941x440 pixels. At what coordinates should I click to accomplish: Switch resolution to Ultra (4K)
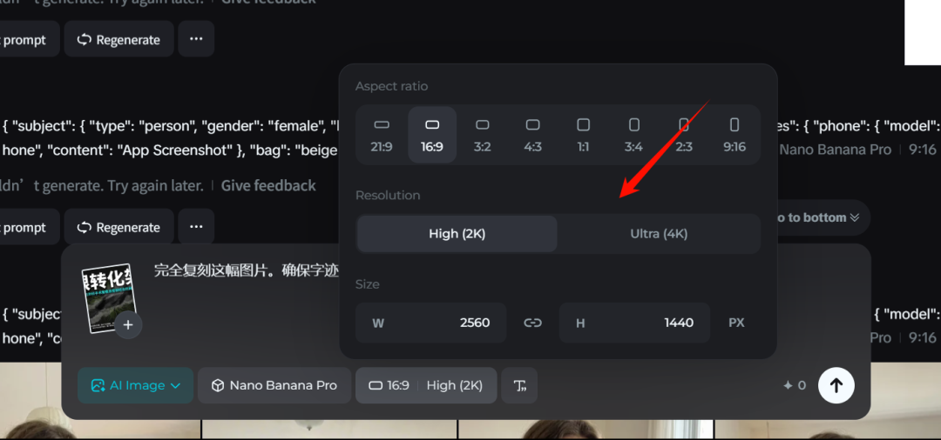659,234
